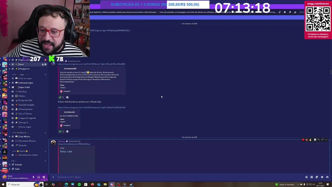
Task: Add channel to Jogos category
Action: point(45,75)
